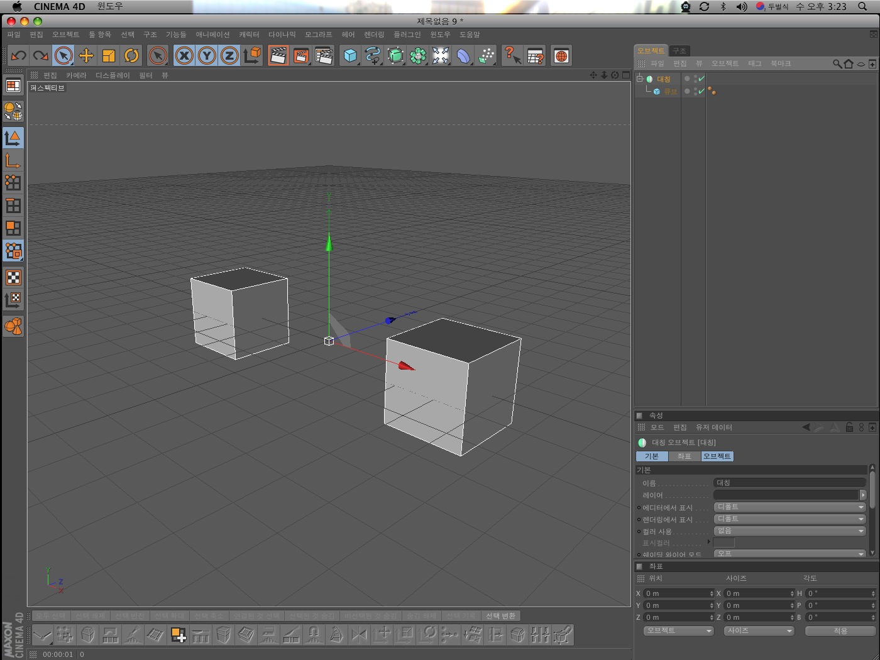Image resolution: width=880 pixels, height=660 pixels.
Task: Toggle visibility dots of 큐브 object
Action: pos(695,91)
